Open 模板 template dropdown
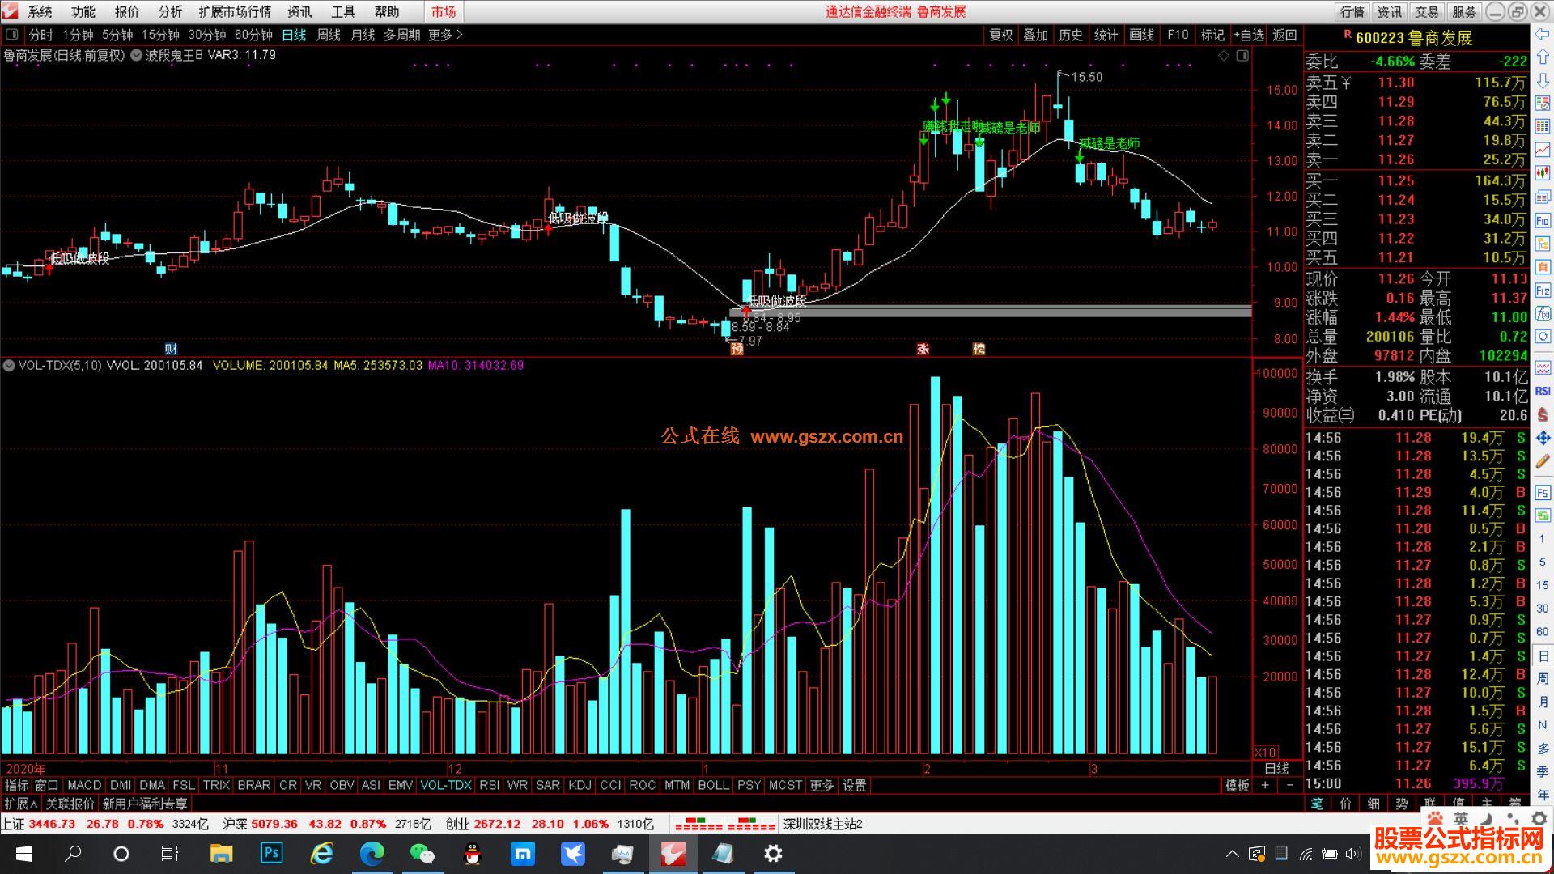The image size is (1554, 874). coord(1237,785)
